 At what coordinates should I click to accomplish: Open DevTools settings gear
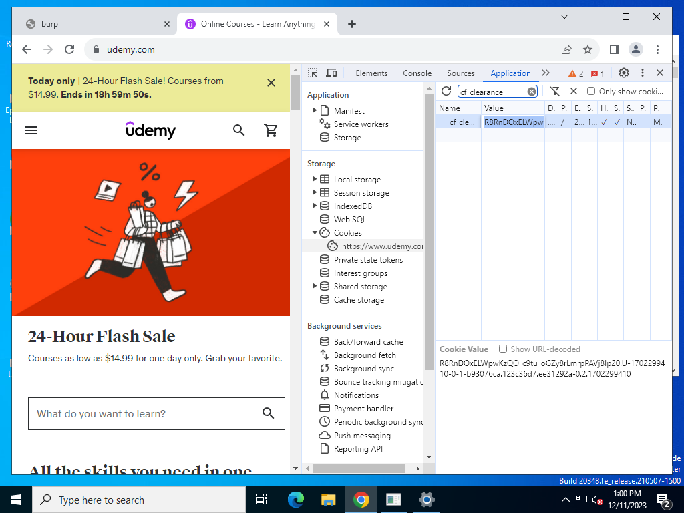click(x=624, y=73)
